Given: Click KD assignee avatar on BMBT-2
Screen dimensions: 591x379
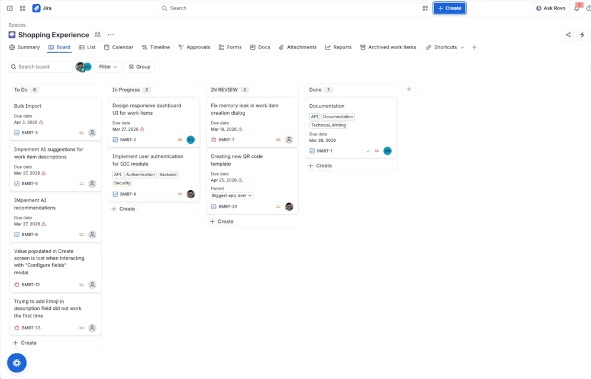Looking at the screenshot, I should (190, 140).
